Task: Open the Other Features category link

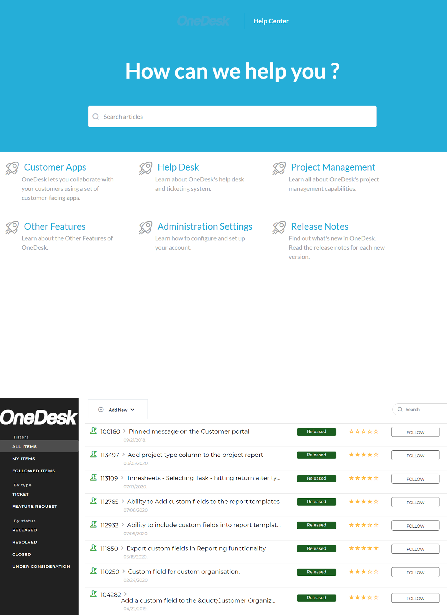Action: coord(55,226)
